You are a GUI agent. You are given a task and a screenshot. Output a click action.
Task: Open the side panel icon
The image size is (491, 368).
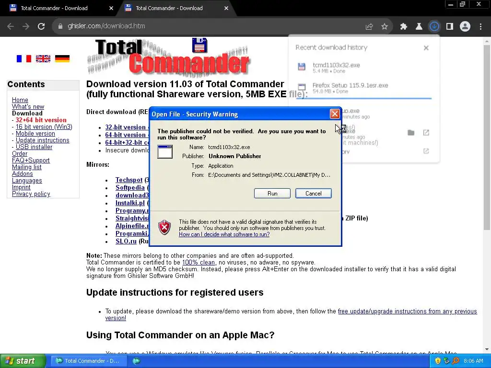point(450,27)
